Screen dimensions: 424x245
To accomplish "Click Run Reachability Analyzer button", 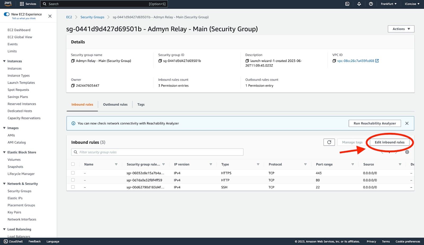I will [x=375, y=124].
